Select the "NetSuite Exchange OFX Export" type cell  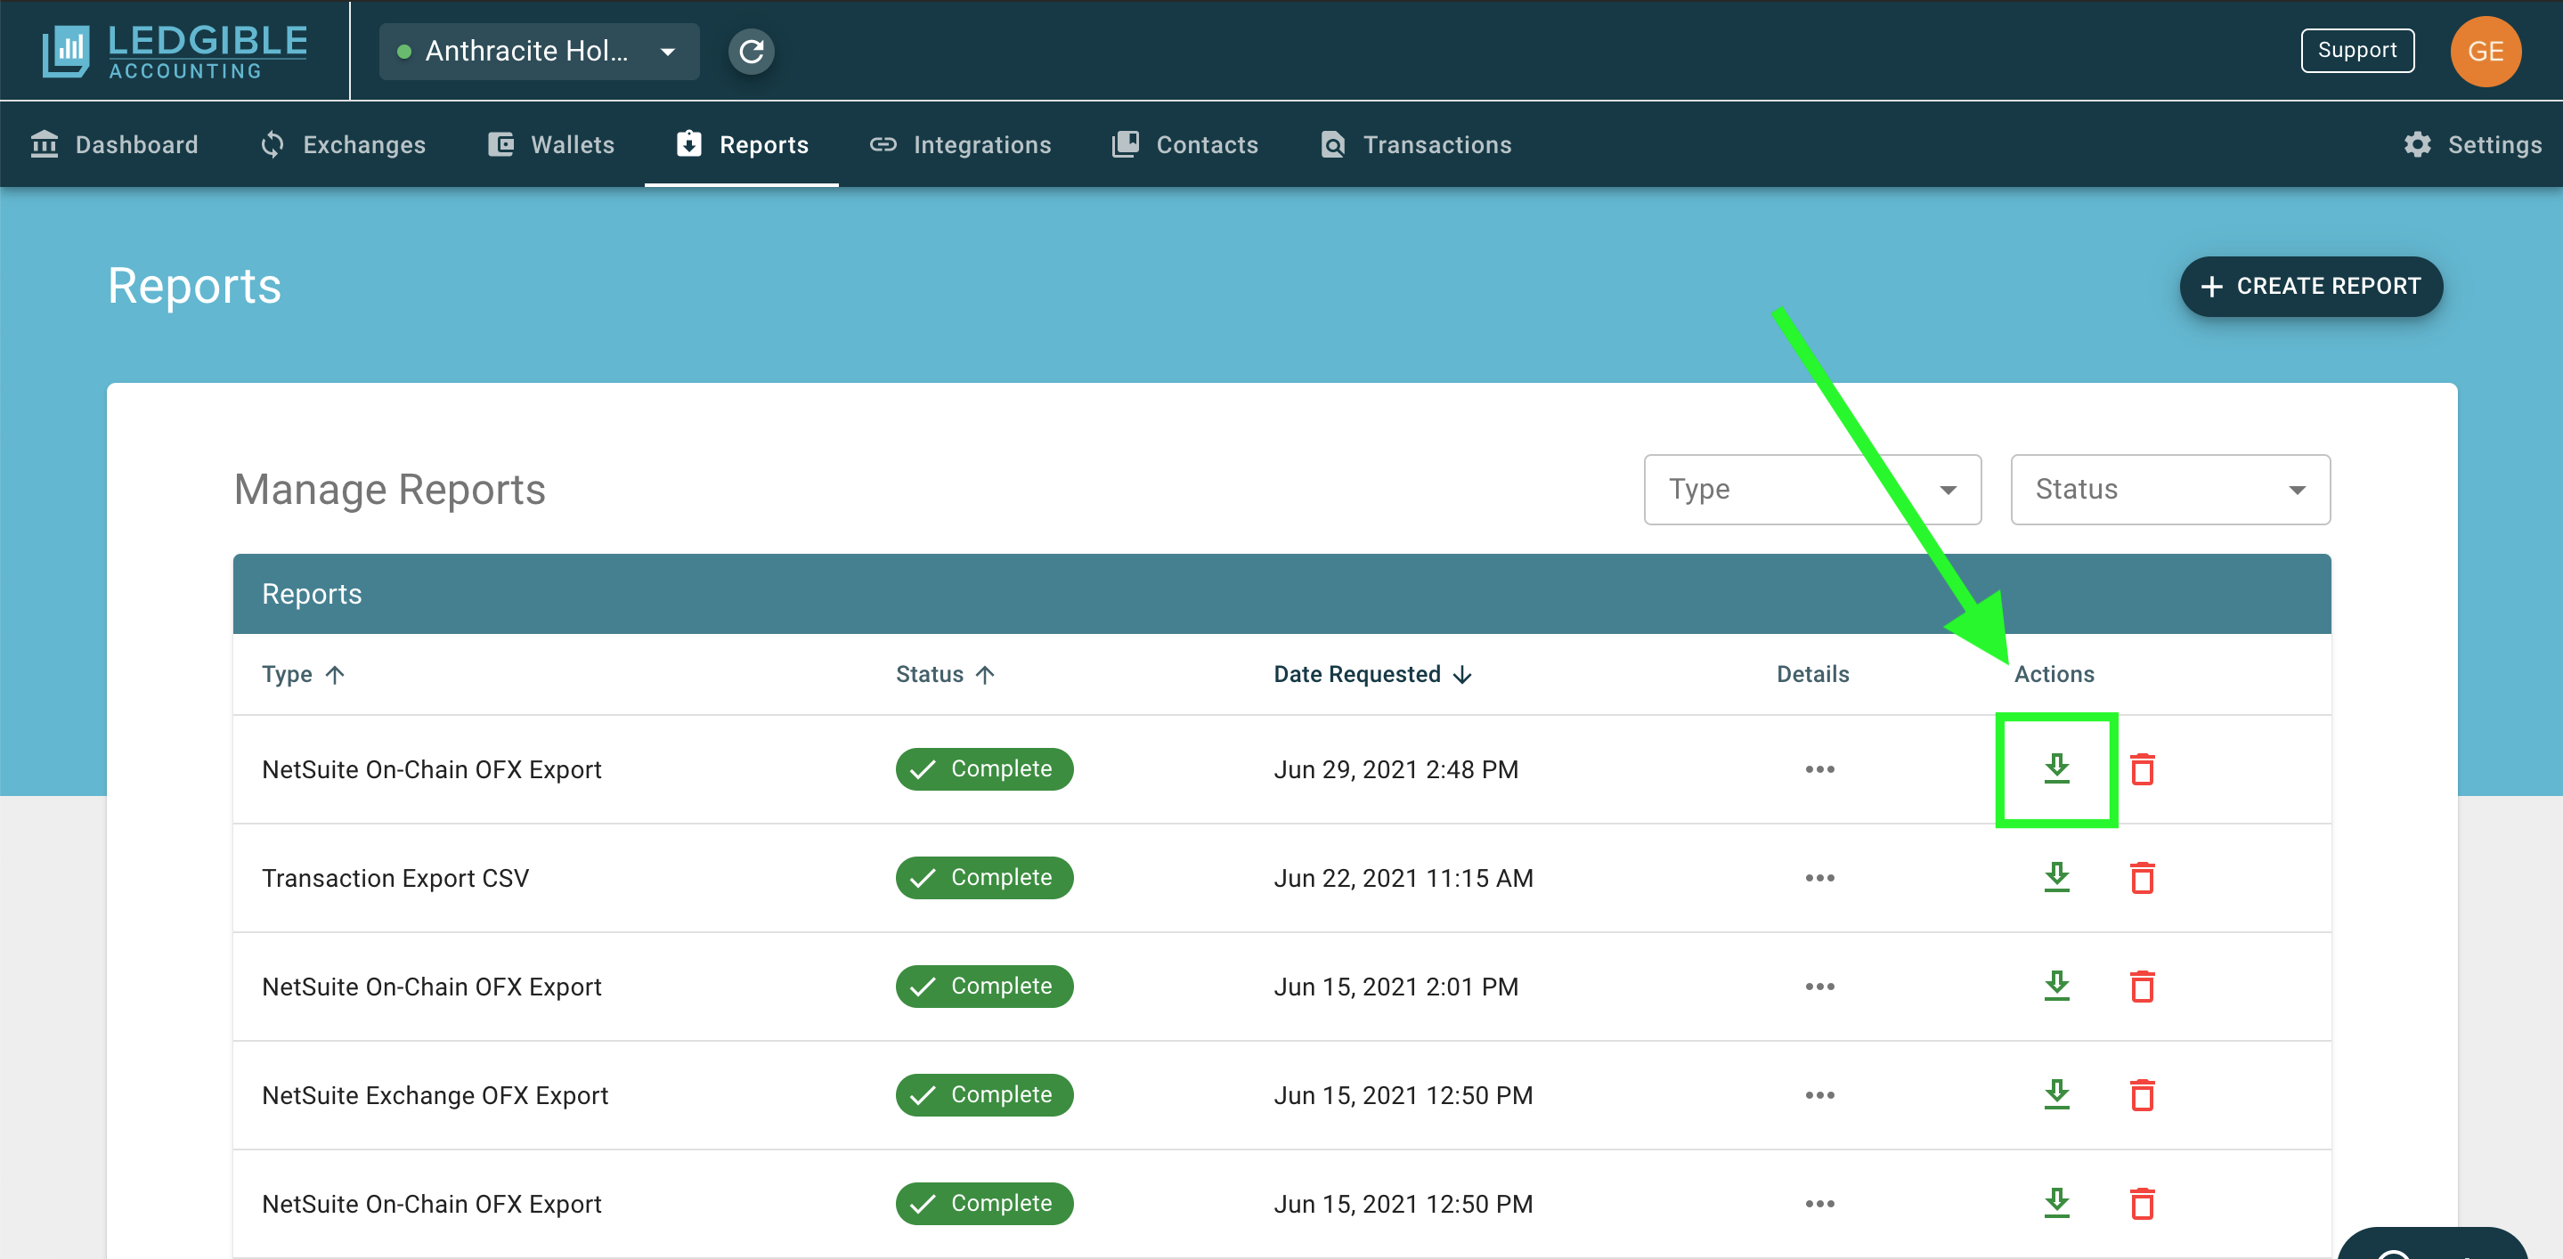(x=435, y=1095)
